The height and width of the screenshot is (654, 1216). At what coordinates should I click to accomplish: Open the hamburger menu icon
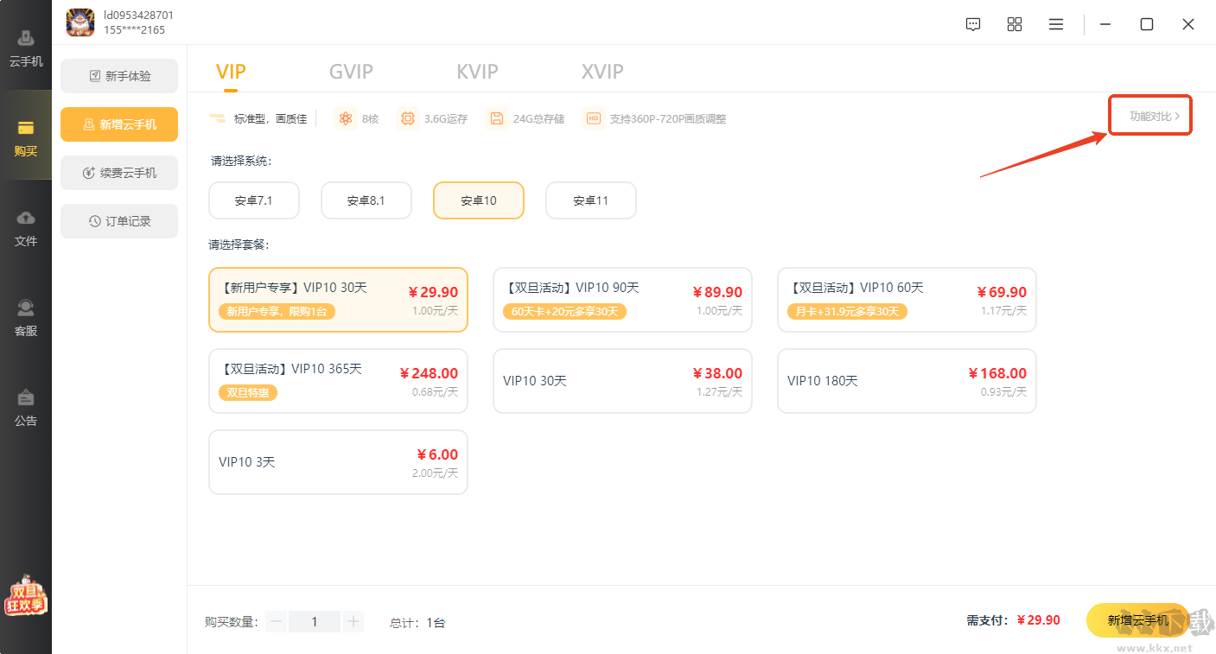[1056, 24]
